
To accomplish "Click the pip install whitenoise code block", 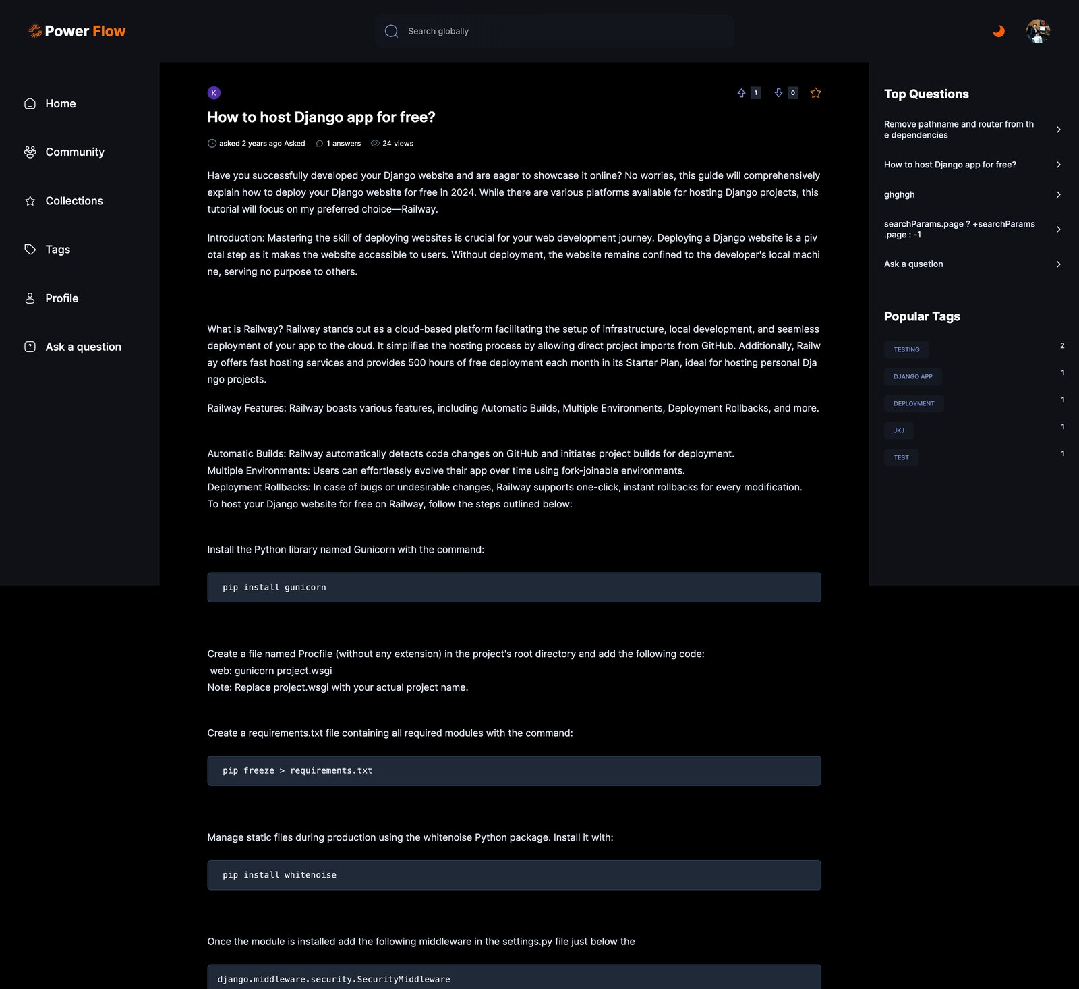I will click(x=514, y=875).
